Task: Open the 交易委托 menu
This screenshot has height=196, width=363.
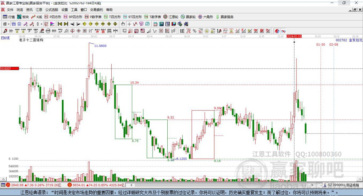Action: (x=96, y=10)
